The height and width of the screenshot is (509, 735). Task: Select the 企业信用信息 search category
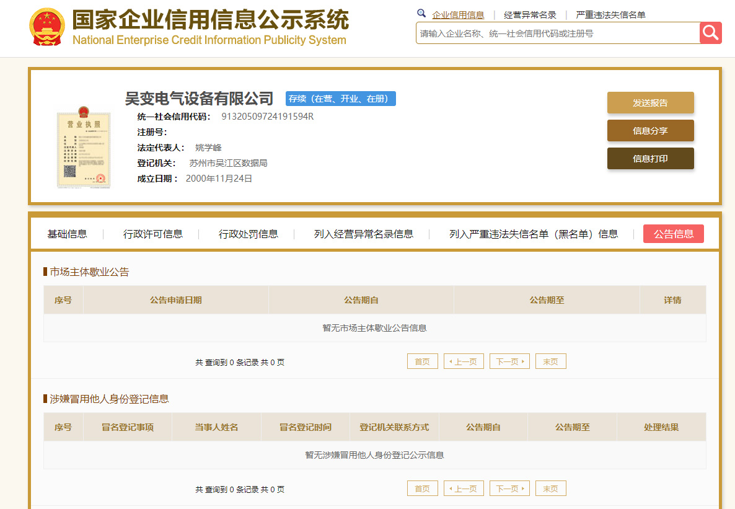pos(458,15)
